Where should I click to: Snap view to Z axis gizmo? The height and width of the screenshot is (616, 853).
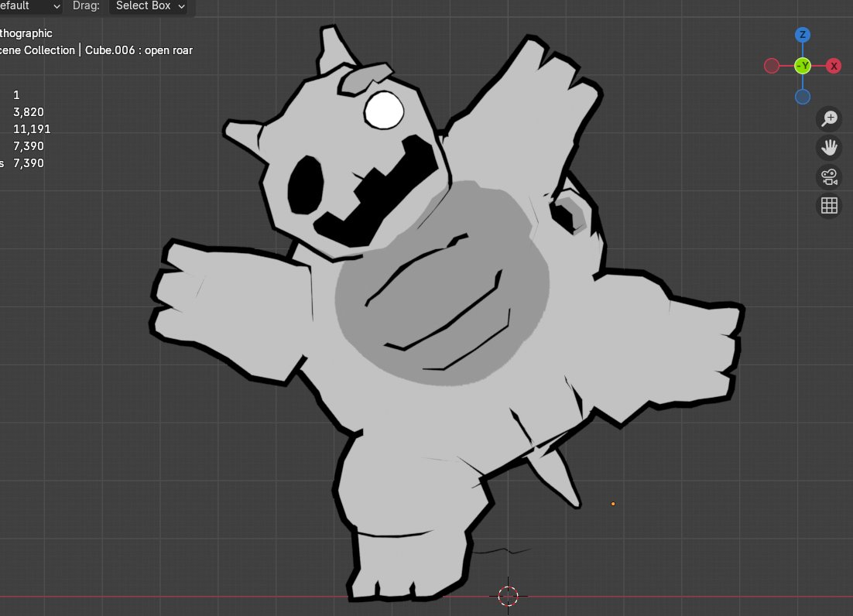point(803,36)
